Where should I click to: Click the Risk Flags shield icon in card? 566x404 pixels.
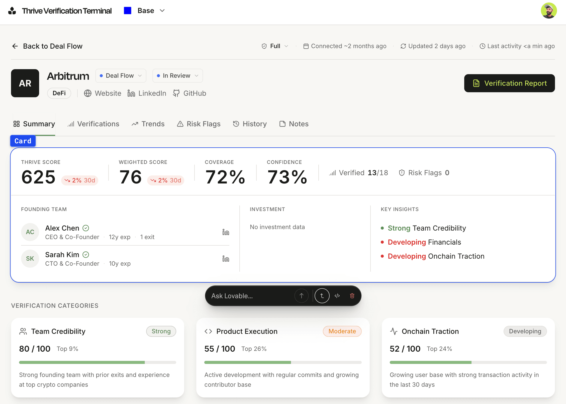[x=402, y=173]
